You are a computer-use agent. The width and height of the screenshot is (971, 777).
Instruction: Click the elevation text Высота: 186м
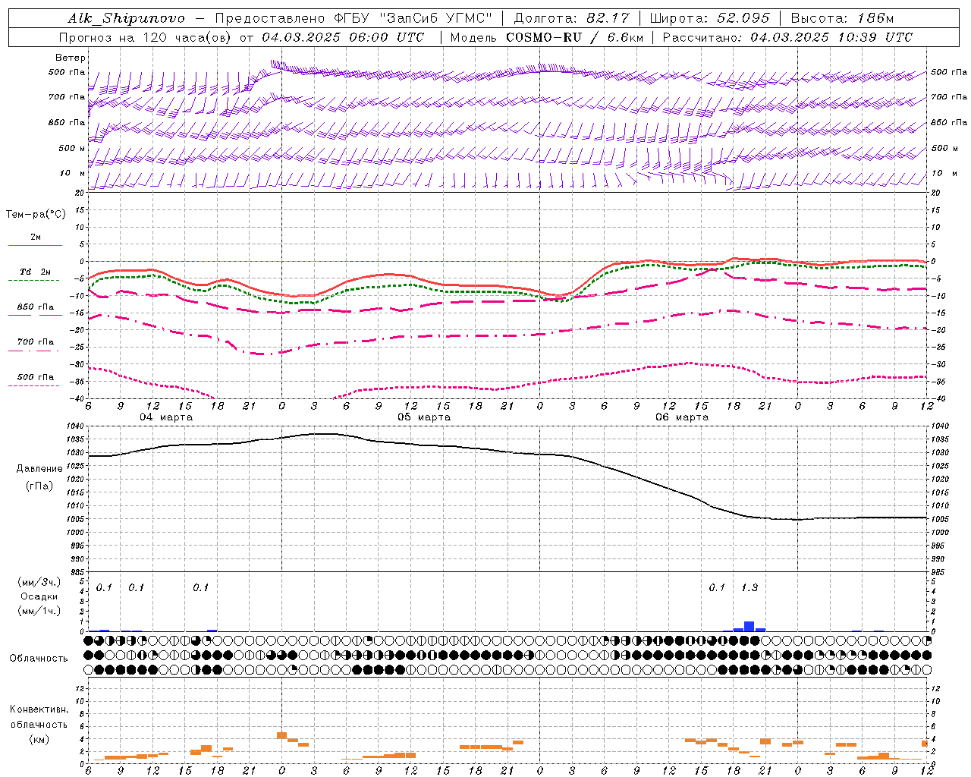tap(842, 18)
